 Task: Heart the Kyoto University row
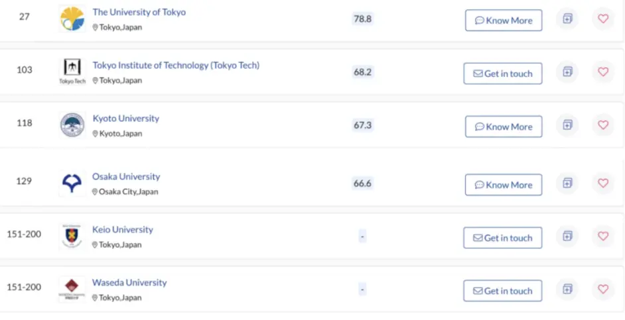coord(603,125)
